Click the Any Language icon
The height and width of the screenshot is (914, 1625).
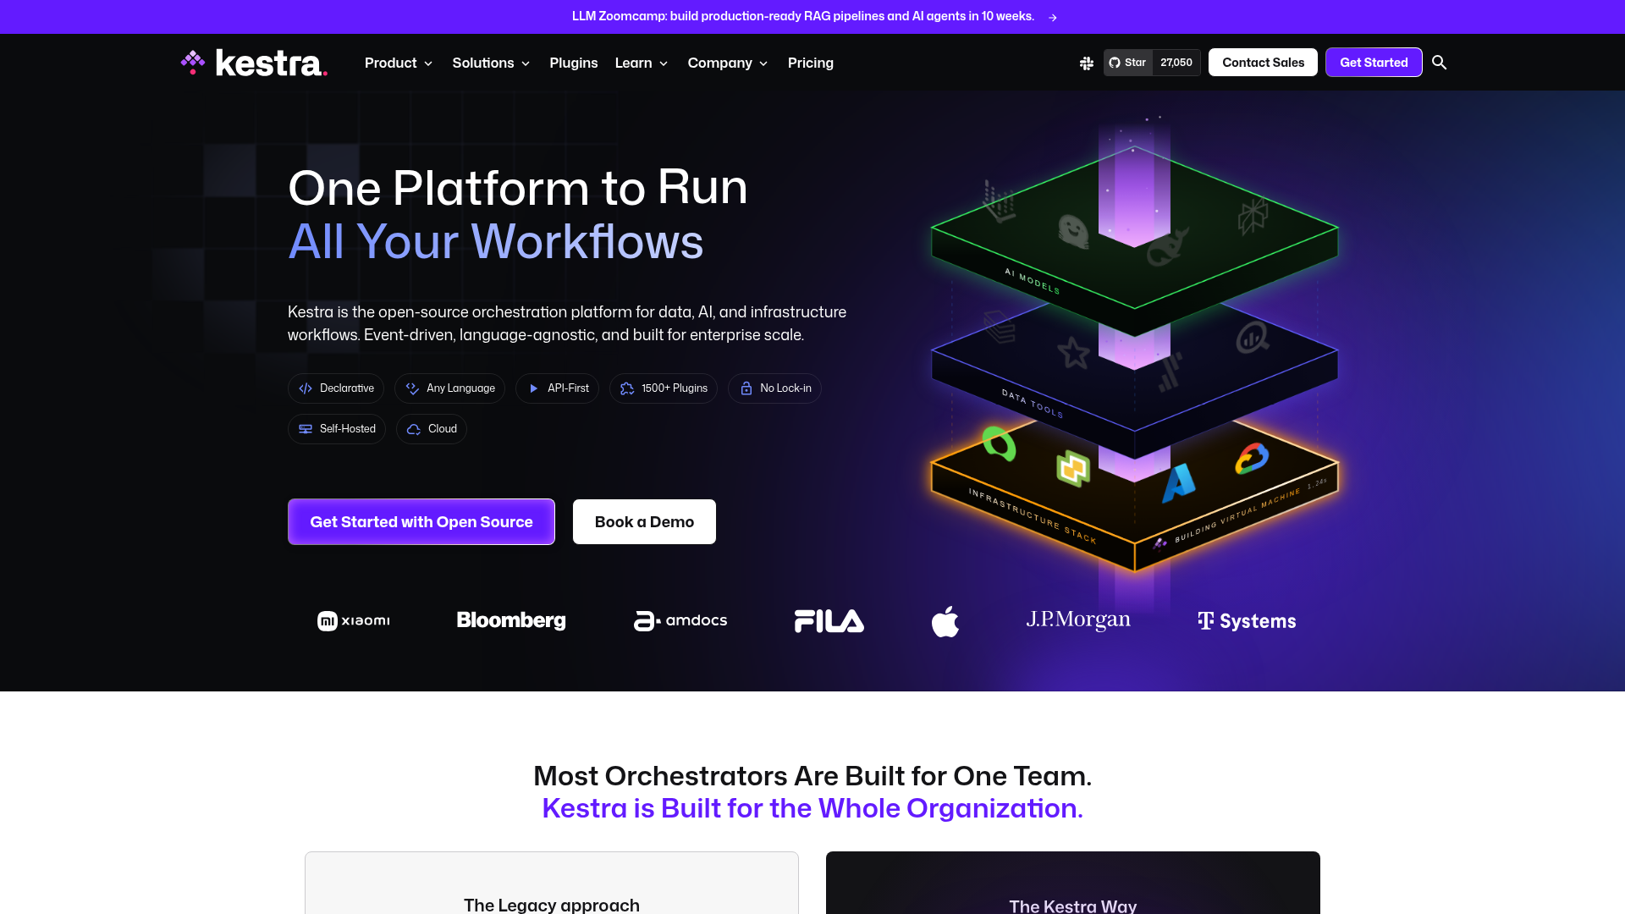pos(412,388)
